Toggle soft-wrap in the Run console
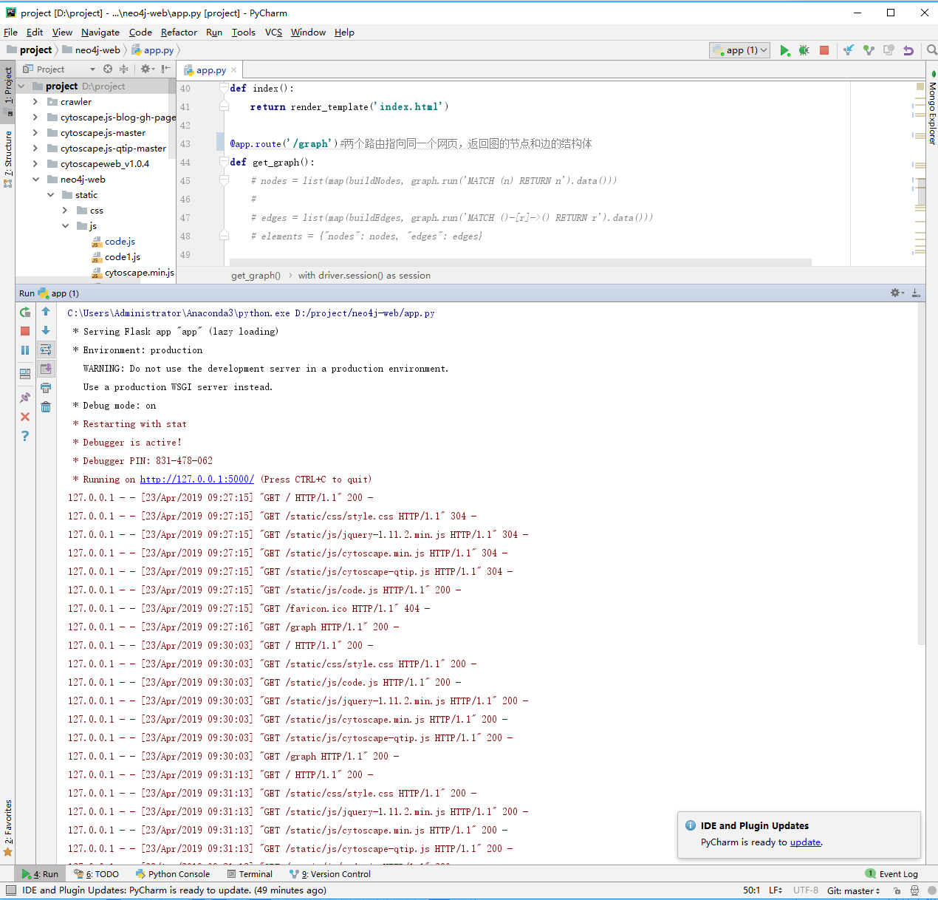 (46, 349)
